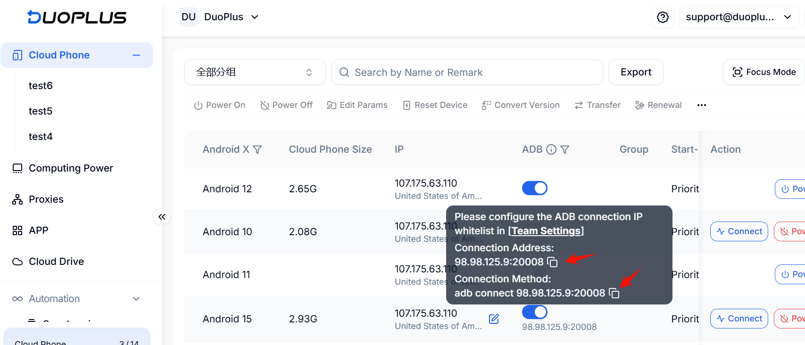805x345 pixels.
Task: Click the edit icon in Android 15 row
Action: (x=494, y=319)
